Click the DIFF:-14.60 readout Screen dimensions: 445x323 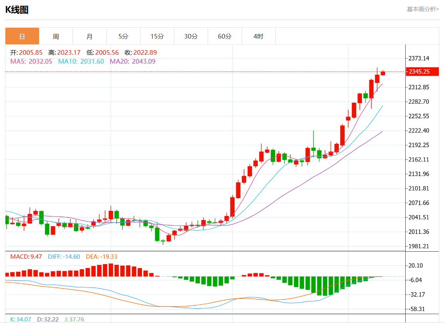(x=64, y=256)
